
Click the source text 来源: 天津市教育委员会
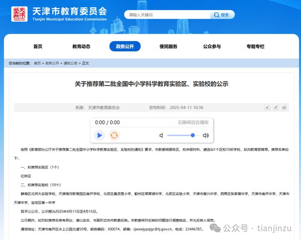click(97, 107)
